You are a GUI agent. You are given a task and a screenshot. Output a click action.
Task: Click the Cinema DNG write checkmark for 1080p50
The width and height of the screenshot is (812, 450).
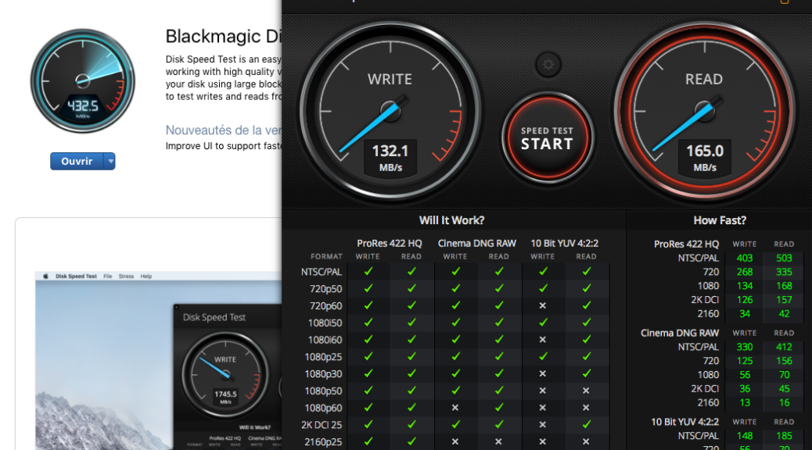tap(456, 391)
